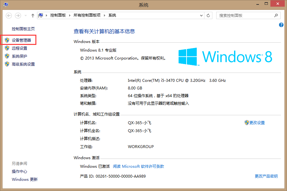Open 高级系统设置 link
The height and width of the screenshot is (191, 287).
click(23, 64)
